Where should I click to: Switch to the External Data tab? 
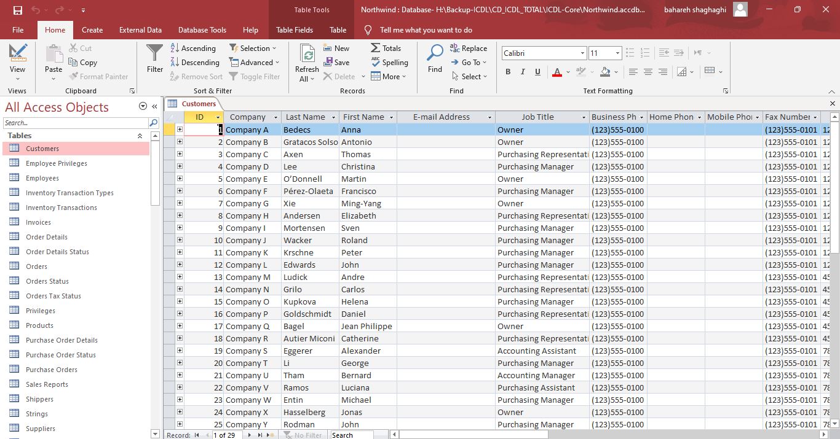pos(140,29)
